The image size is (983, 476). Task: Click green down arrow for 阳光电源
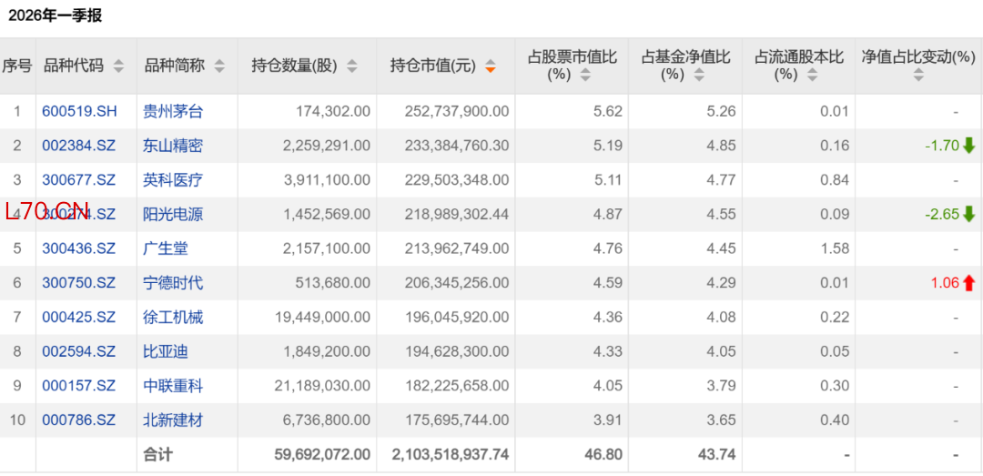click(x=969, y=215)
